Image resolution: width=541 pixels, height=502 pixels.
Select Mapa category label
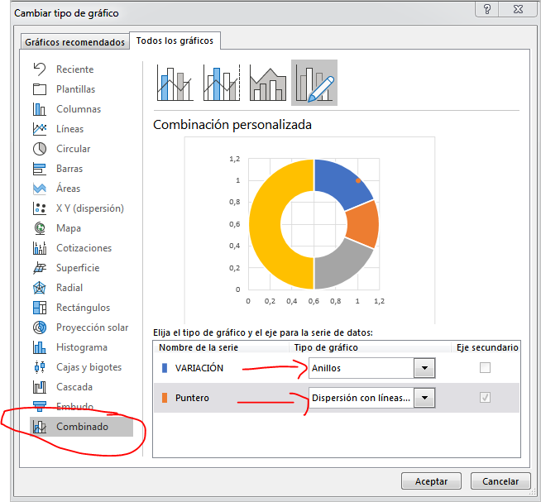[69, 228]
